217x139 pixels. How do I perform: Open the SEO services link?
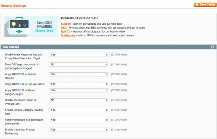pos(63,27)
